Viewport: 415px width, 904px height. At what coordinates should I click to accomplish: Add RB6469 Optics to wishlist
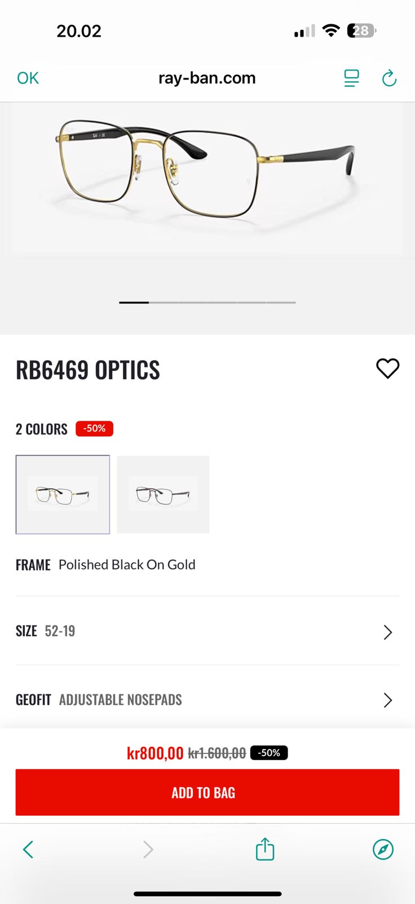[x=387, y=369]
